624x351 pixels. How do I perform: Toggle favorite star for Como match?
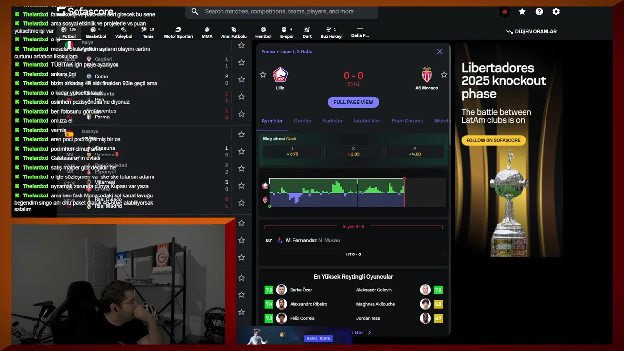click(x=241, y=79)
